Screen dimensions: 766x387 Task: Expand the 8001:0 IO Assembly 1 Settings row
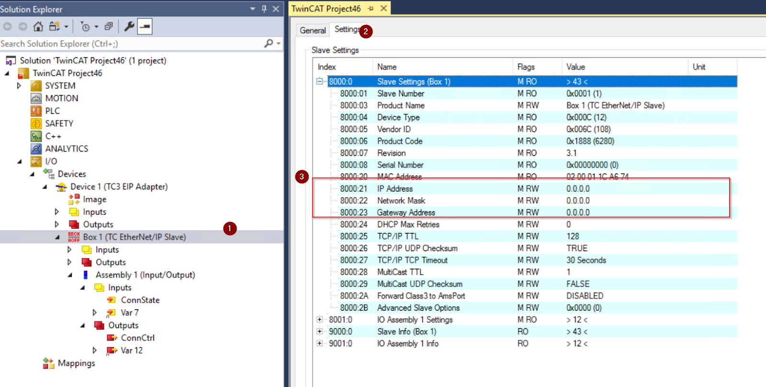[x=319, y=320]
